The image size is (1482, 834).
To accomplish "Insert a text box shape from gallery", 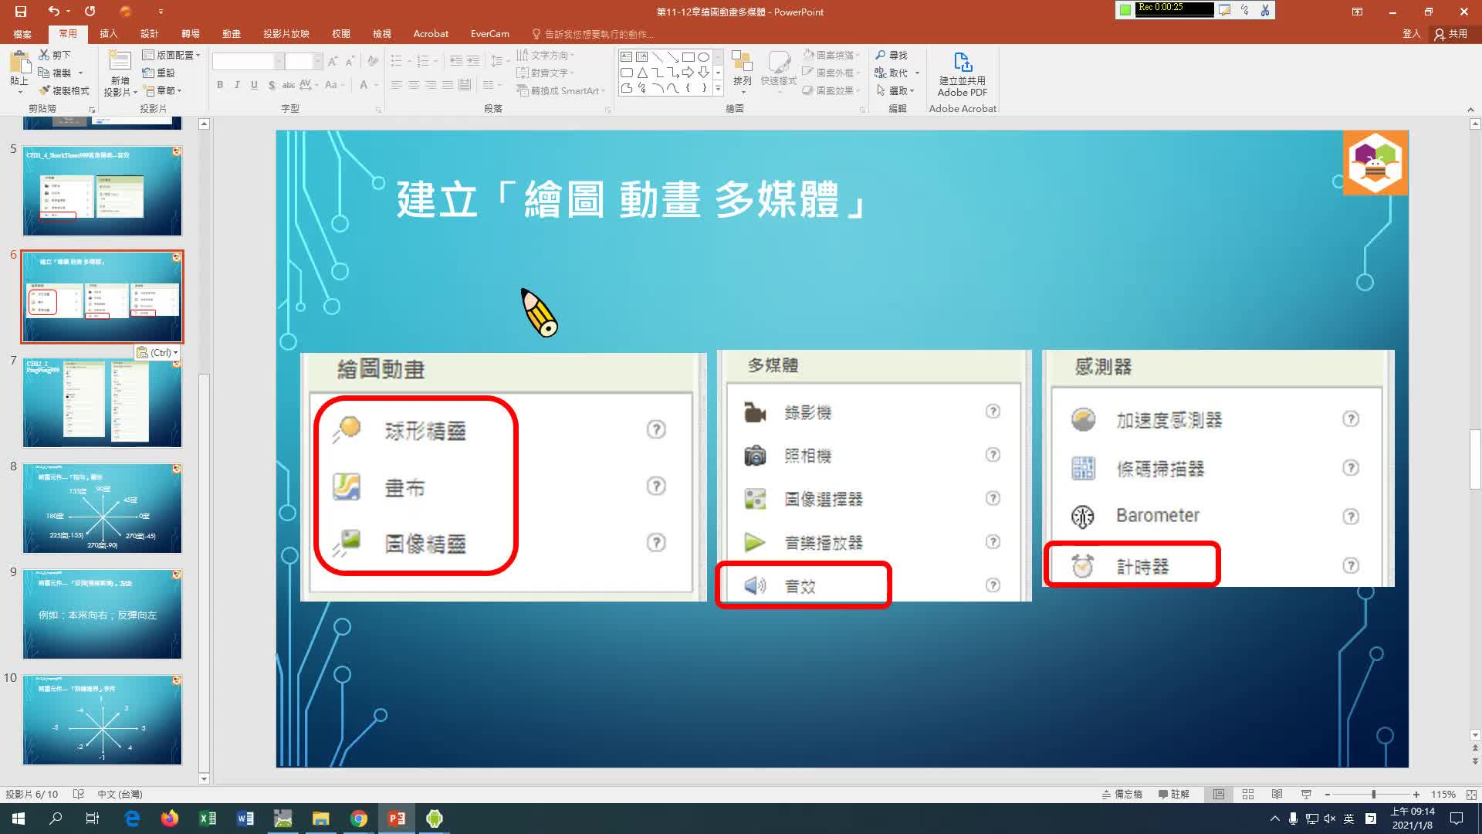I will 626,57.
